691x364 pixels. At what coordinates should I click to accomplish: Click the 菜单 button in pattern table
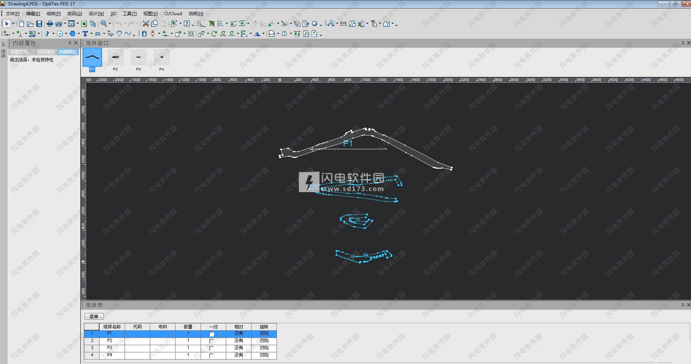click(x=94, y=316)
